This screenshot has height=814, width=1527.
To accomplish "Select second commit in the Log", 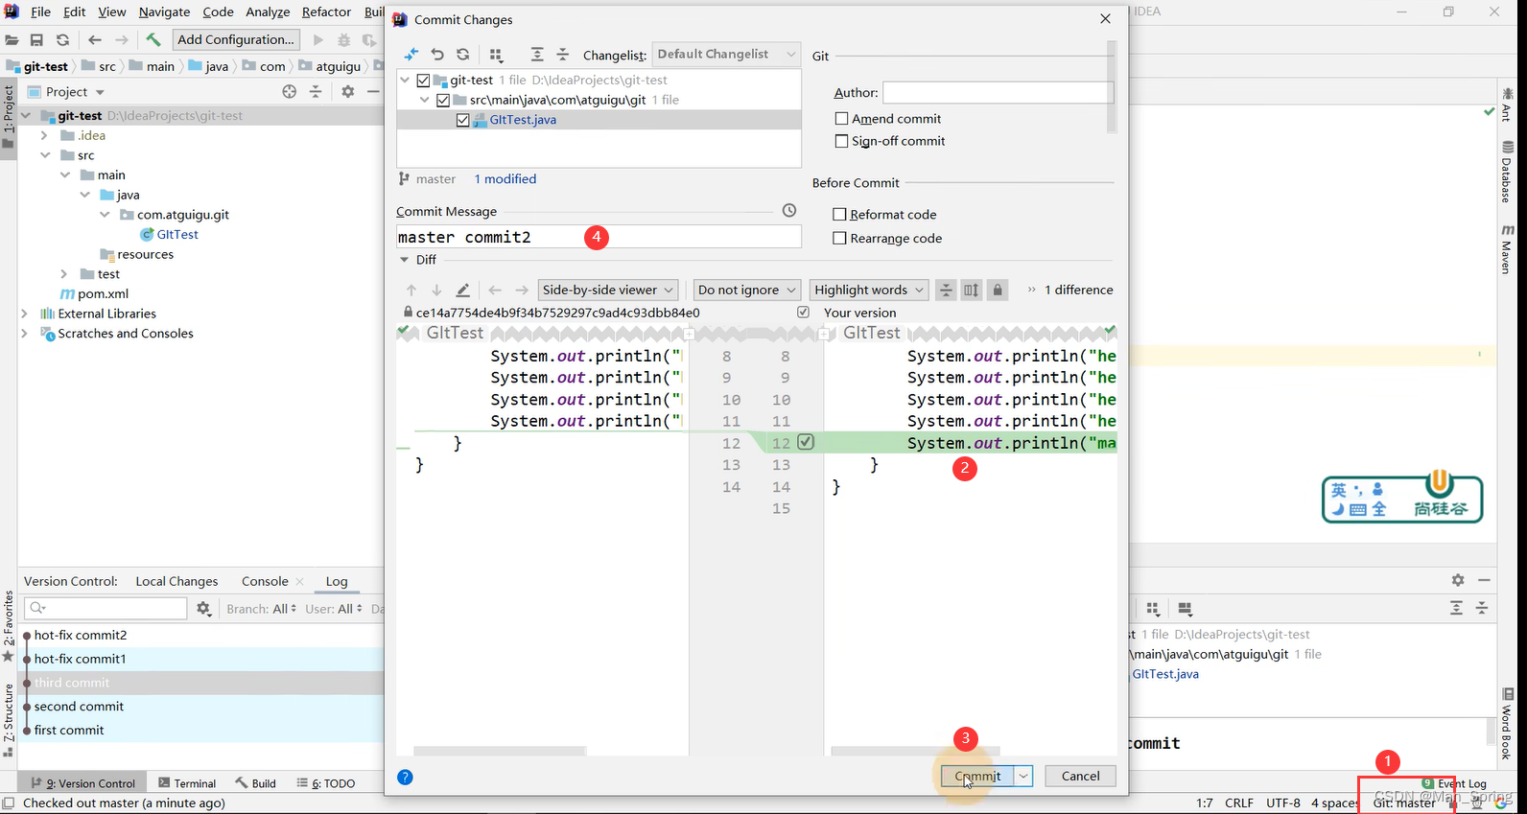I will pos(79,707).
